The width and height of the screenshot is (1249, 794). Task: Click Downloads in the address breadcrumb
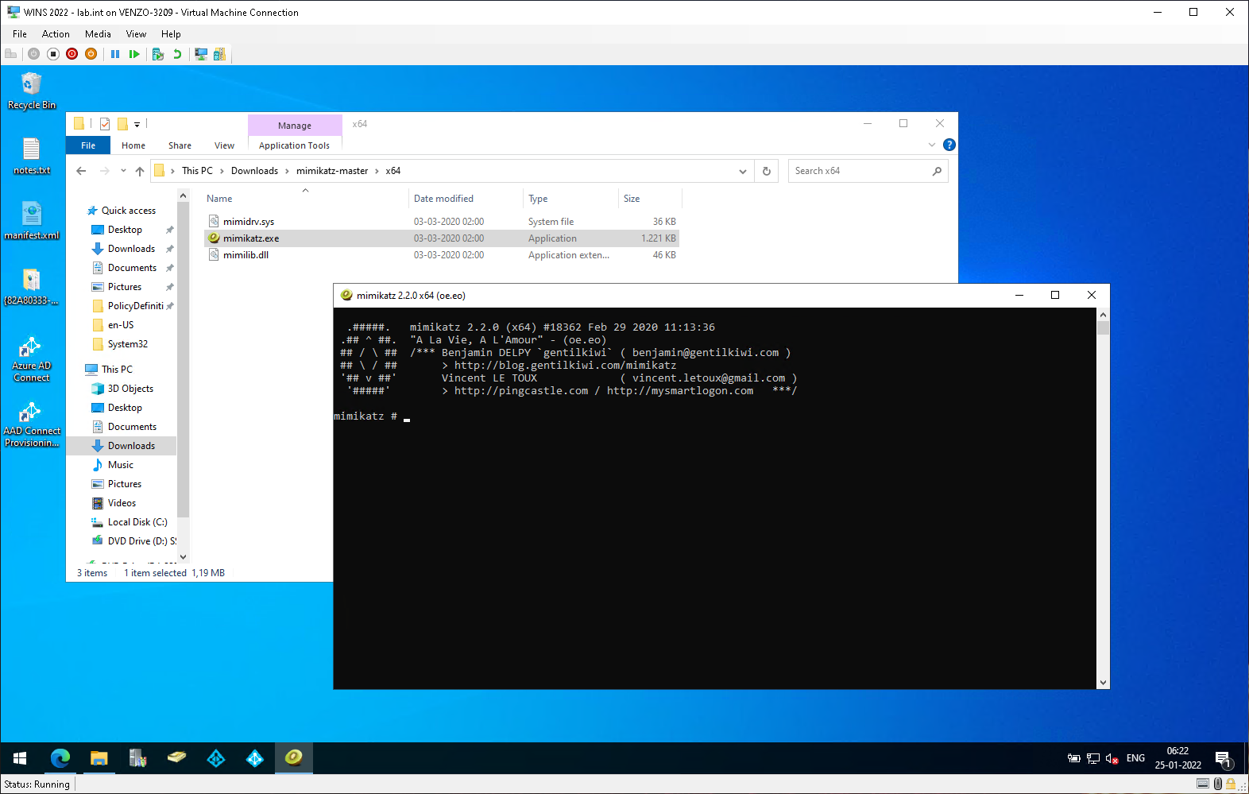[x=254, y=171]
